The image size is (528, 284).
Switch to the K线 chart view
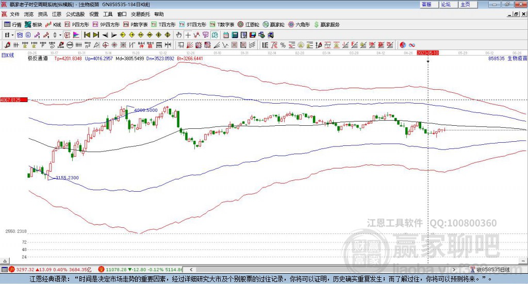53,25
